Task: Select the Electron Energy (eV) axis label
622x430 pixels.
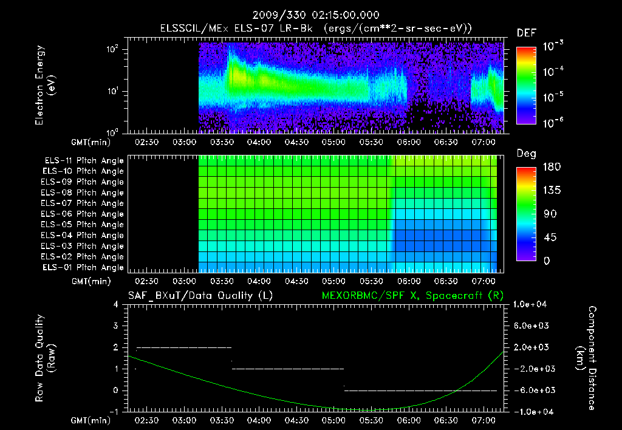Action: point(44,85)
